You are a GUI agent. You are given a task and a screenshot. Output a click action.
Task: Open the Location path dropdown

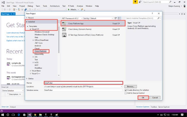(121, 86)
